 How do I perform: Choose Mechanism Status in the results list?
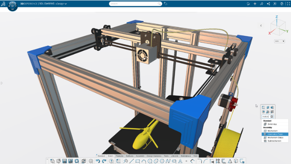(275, 137)
